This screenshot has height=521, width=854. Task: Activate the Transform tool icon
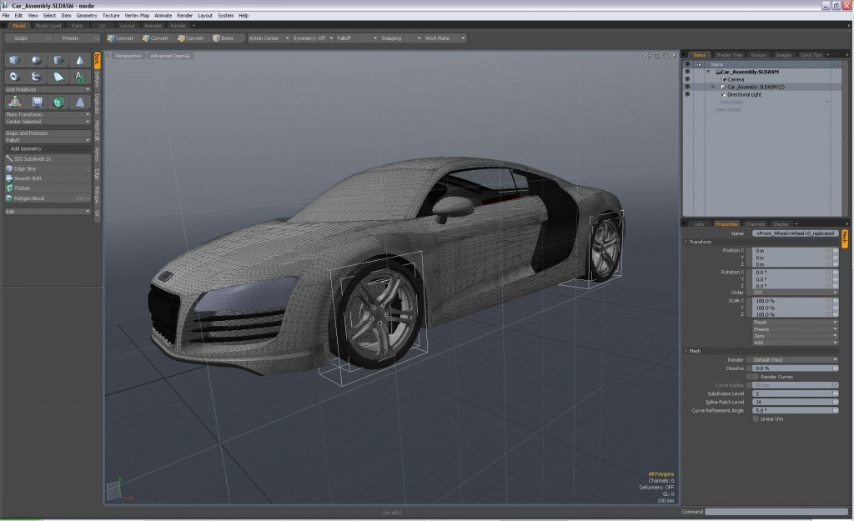15,102
